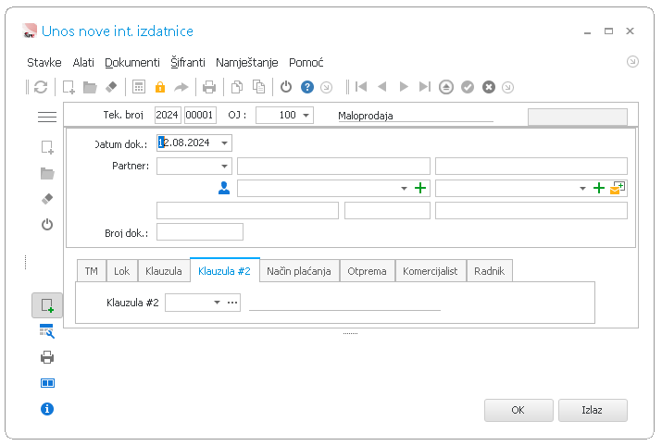Open Klauzula #2 dropdown arrow
The width and height of the screenshot is (662, 446).
tap(217, 303)
